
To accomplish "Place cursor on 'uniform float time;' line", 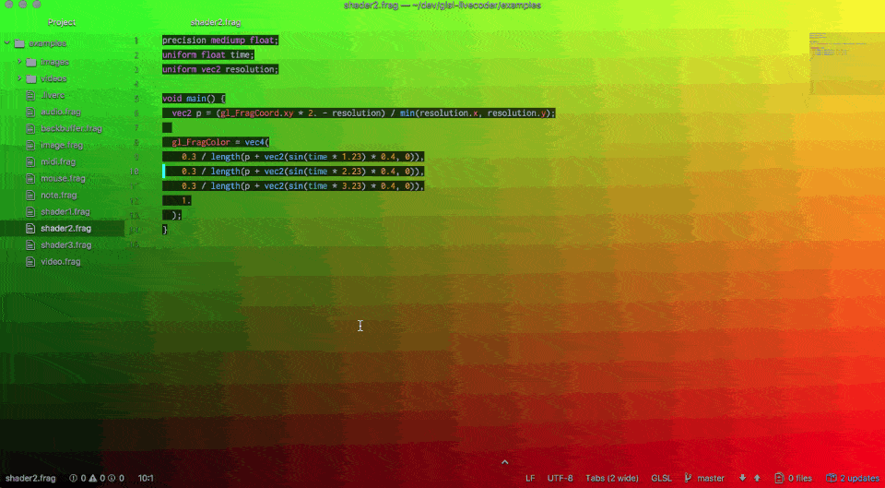I will point(208,54).
